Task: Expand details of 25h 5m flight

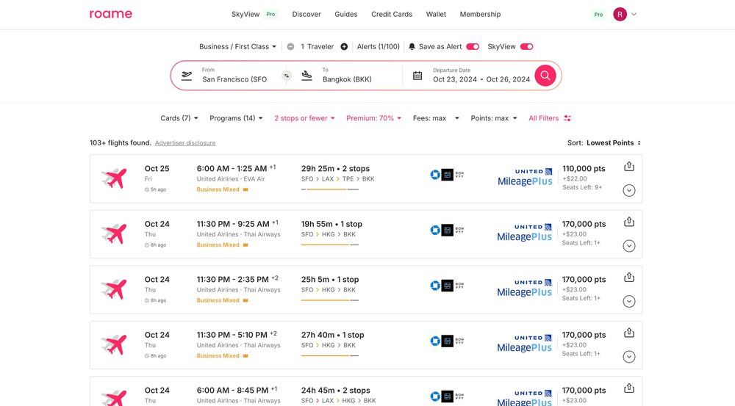Action: pyautogui.click(x=629, y=302)
